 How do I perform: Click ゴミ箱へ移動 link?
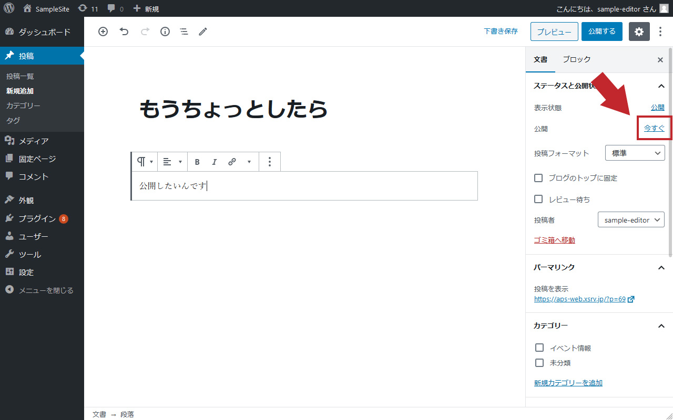pyautogui.click(x=554, y=240)
